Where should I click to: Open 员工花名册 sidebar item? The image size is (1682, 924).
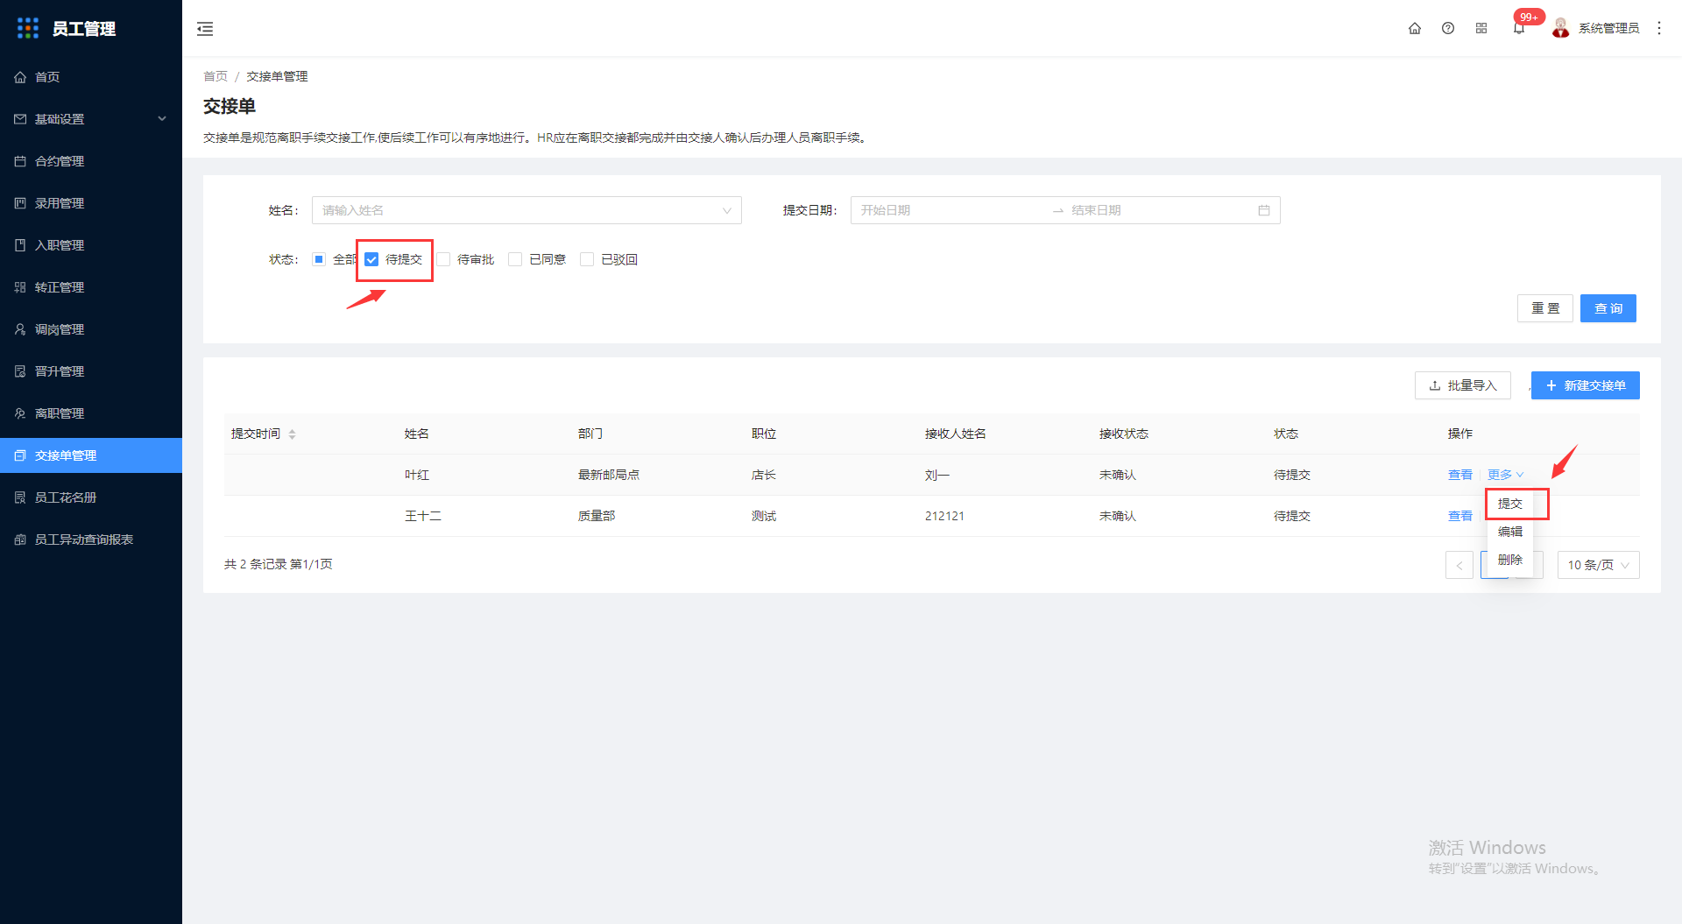tap(91, 497)
